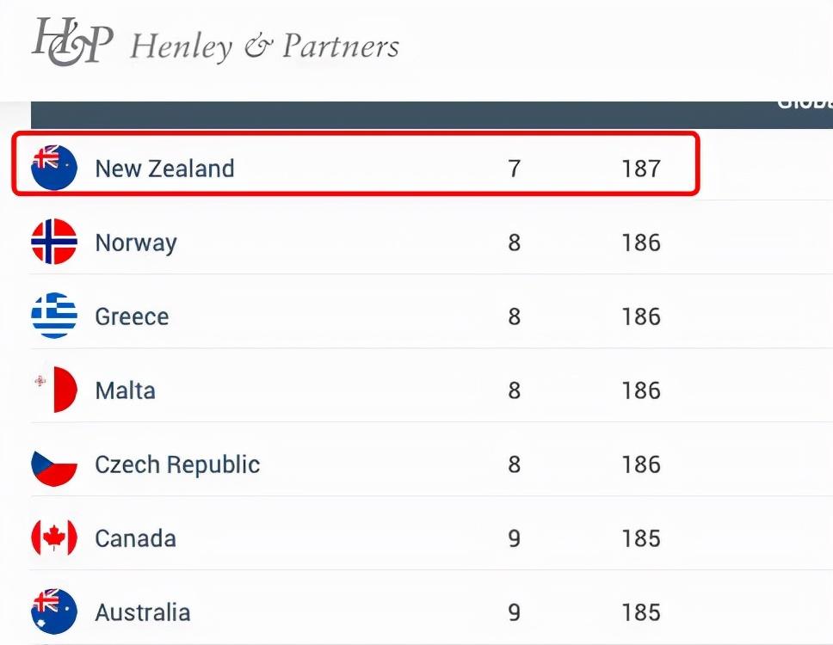Open the Norway country link

[136, 243]
